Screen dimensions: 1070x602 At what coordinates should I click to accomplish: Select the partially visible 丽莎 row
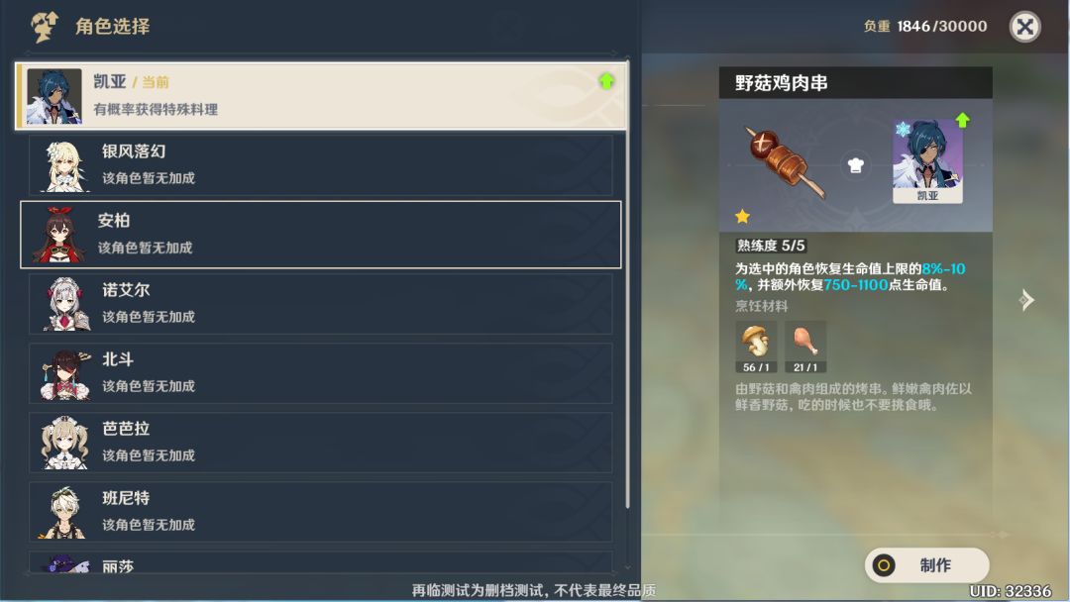point(321,562)
